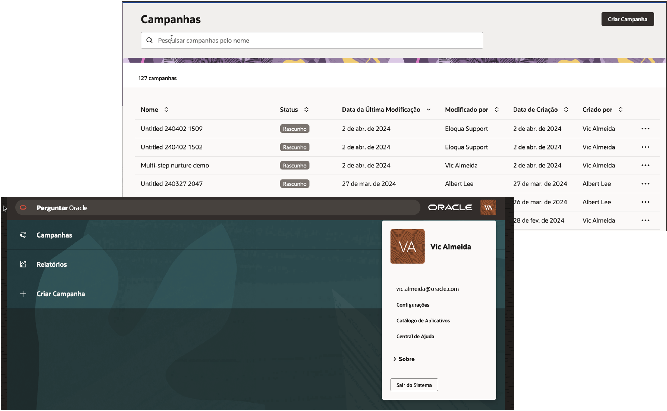
Task: Toggle sort order on the Nome column
Action: (166, 110)
